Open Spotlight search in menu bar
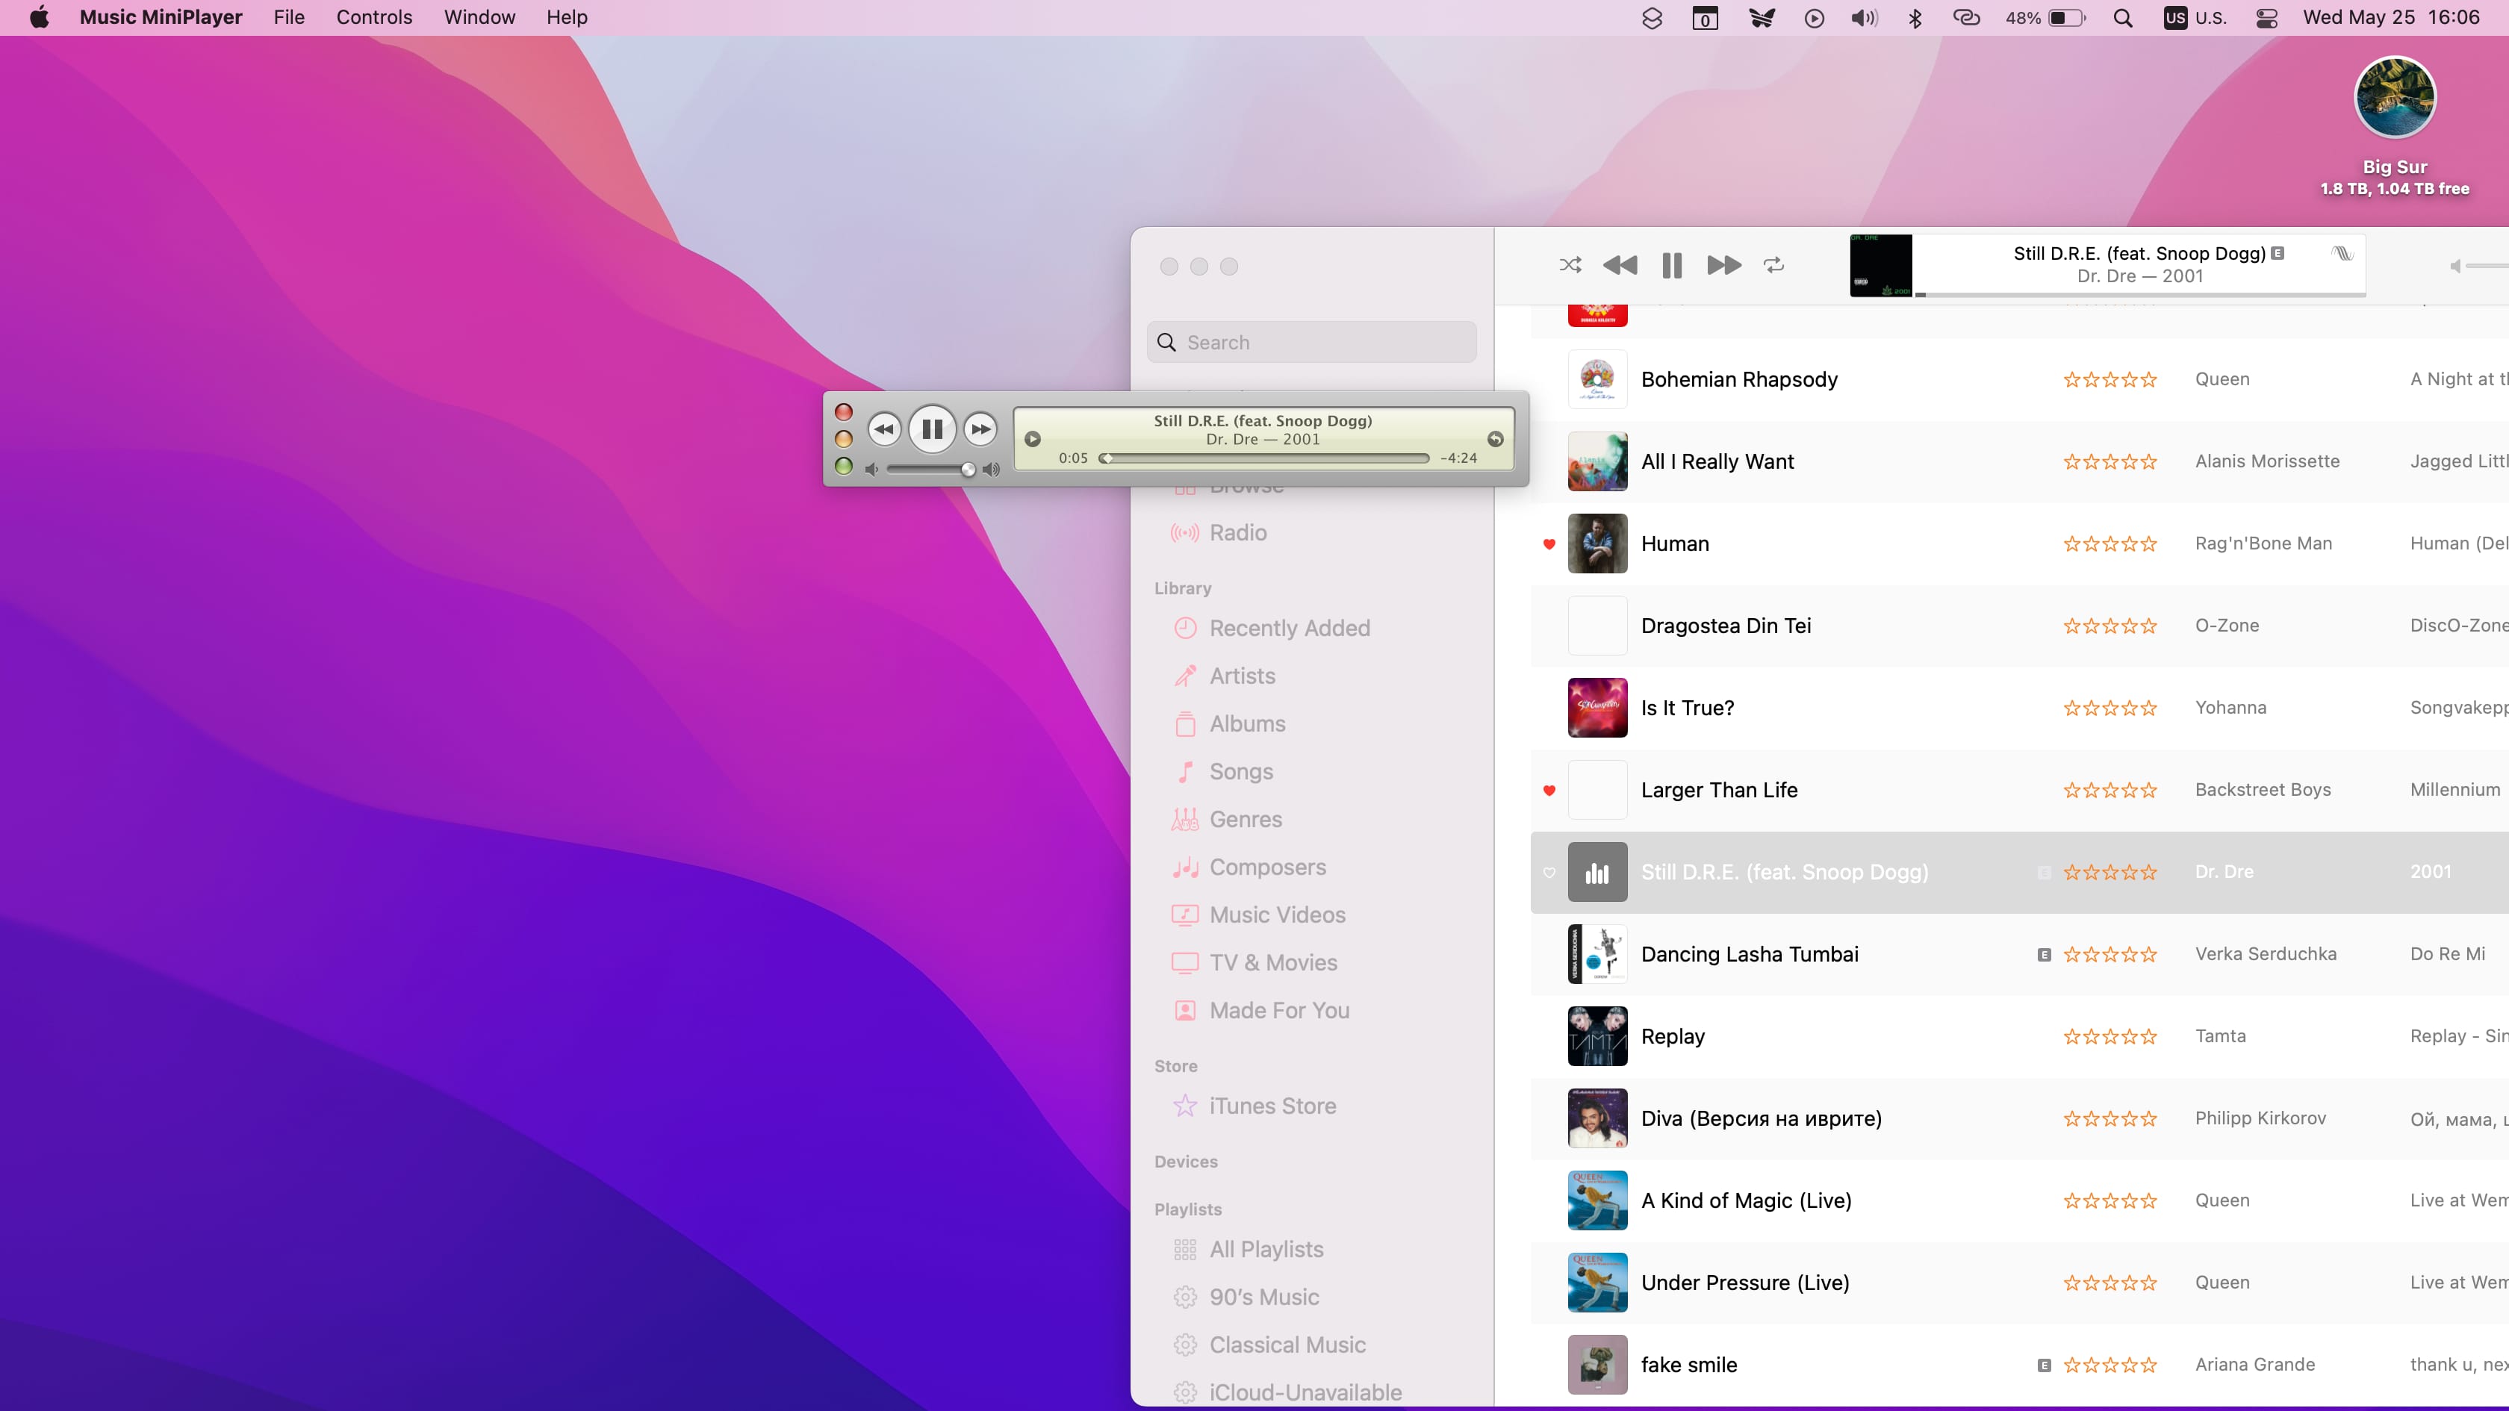The width and height of the screenshot is (2509, 1411). coord(2122,17)
